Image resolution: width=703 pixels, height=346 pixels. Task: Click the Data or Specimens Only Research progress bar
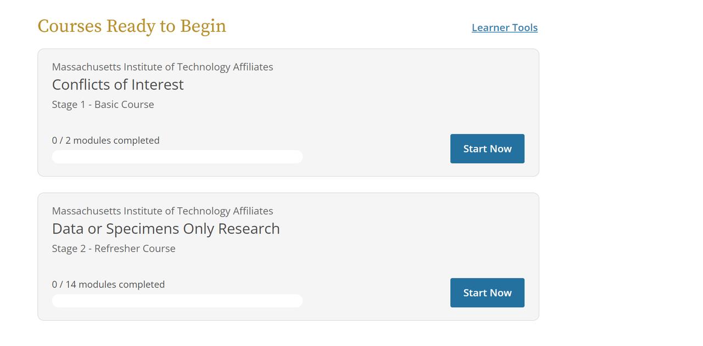(177, 301)
